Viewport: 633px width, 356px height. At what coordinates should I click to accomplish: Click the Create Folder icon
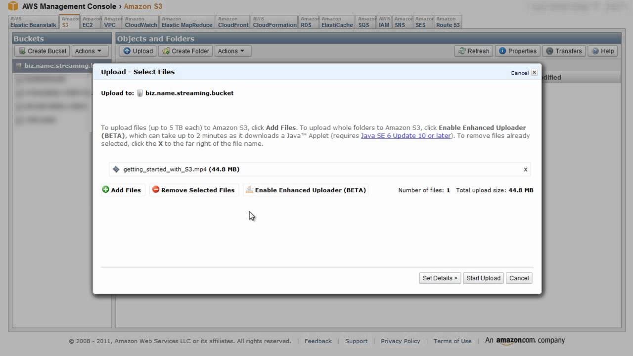166,51
